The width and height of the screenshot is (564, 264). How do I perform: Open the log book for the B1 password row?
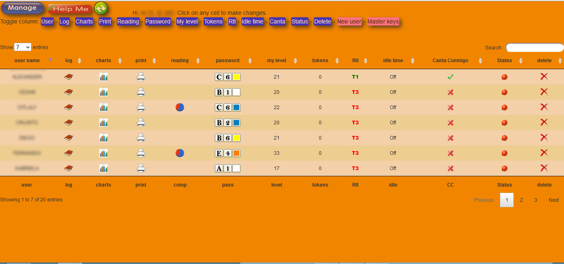point(69,92)
